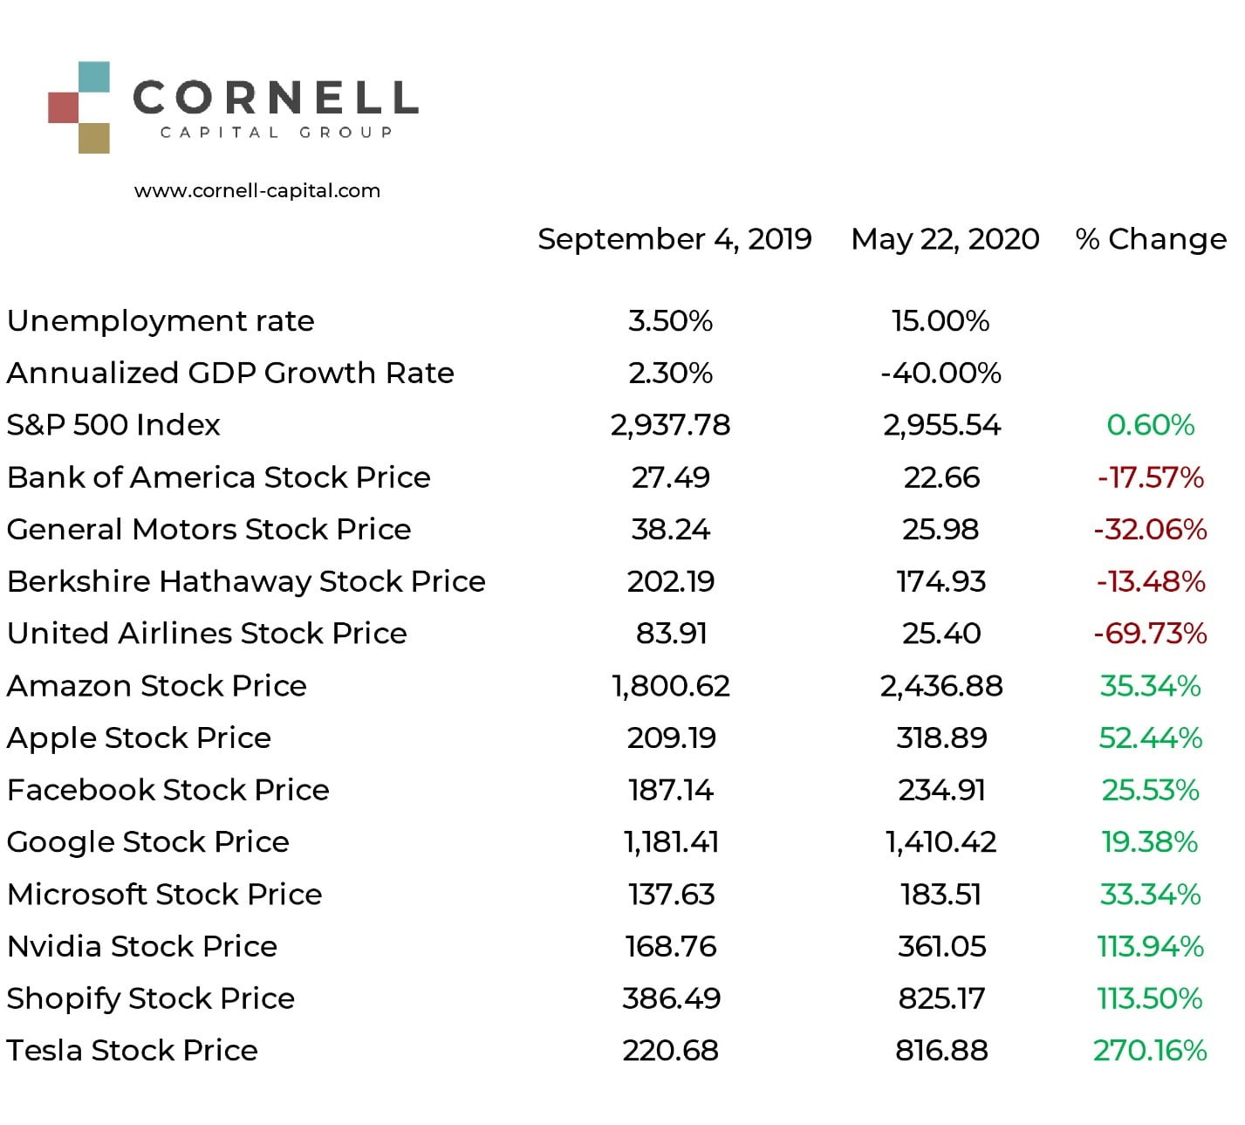Select the May 22, 2020 column header
The width and height of the screenshot is (1245, 1125).
945,239
